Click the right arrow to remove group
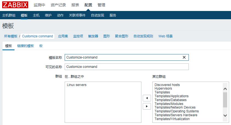Image resolution: width=231 pixels, height=125 pixels. point(147,106)
